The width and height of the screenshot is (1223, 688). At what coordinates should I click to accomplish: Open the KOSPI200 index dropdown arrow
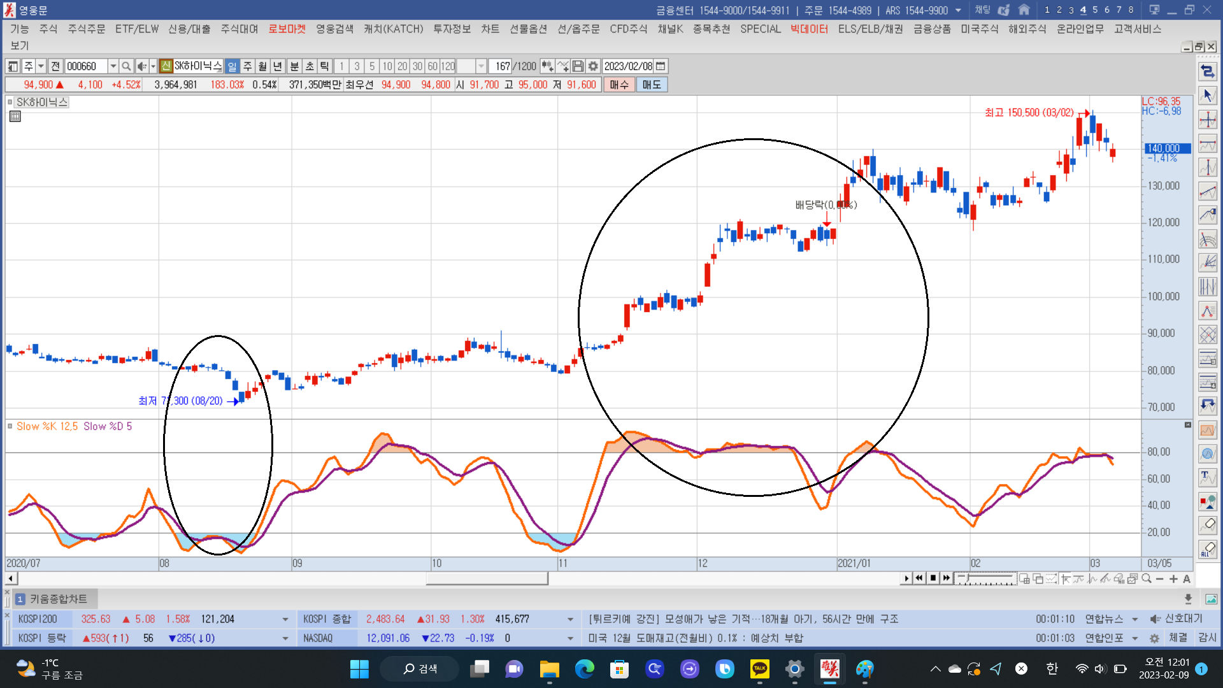point(285,619)
